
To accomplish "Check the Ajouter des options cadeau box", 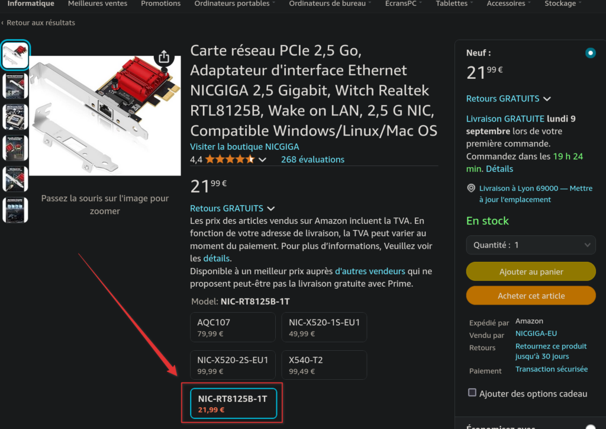I will (x=472, y=393).
